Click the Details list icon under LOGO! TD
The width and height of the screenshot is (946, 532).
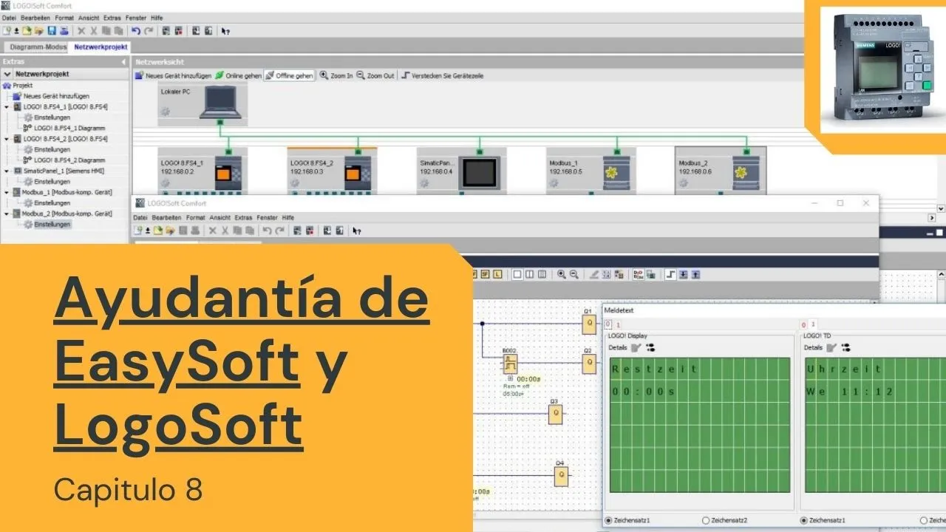click(x=845, y=347)
